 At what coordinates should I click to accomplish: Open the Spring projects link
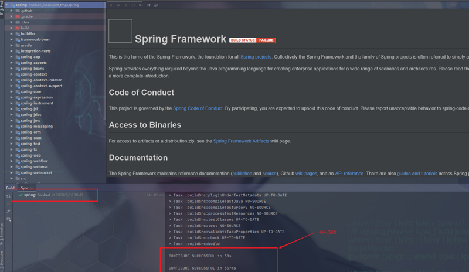click(256, 57)
